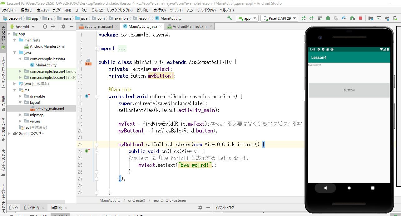Click the Gradle sync elephant icon
Screen dimensions: 401x216
coord(387,18)
